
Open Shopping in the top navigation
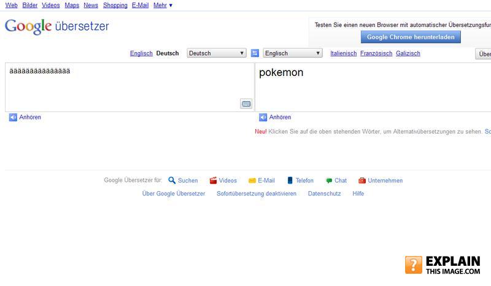(x=115, y=6)
